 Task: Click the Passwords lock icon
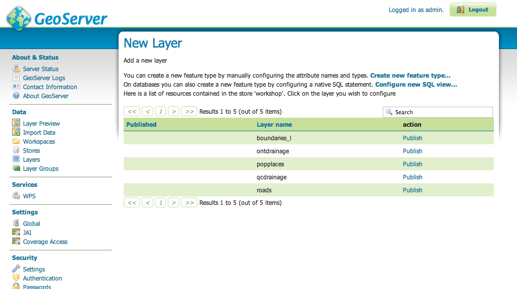coord(16,286)
